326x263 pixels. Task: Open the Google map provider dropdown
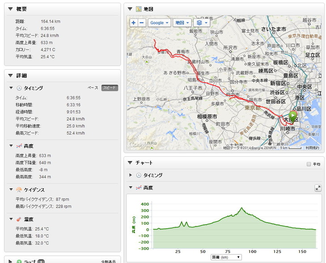coord(159,23)
